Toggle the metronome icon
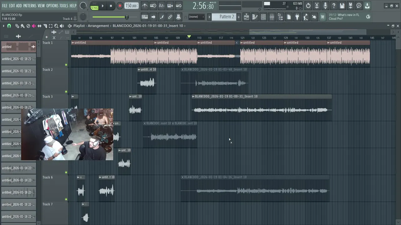The image size is (401, 225). 144,6
